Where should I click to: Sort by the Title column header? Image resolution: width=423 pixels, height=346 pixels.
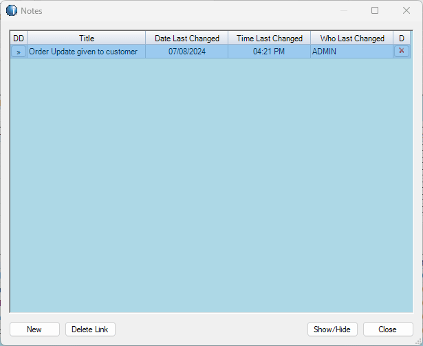coord(87,39)
